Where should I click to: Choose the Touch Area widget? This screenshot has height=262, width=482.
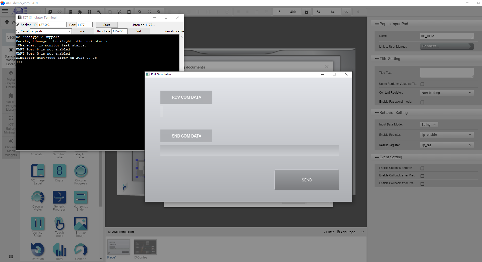point(59,223)
